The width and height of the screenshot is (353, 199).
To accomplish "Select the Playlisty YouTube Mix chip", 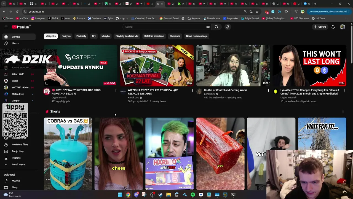I will 127,36.
